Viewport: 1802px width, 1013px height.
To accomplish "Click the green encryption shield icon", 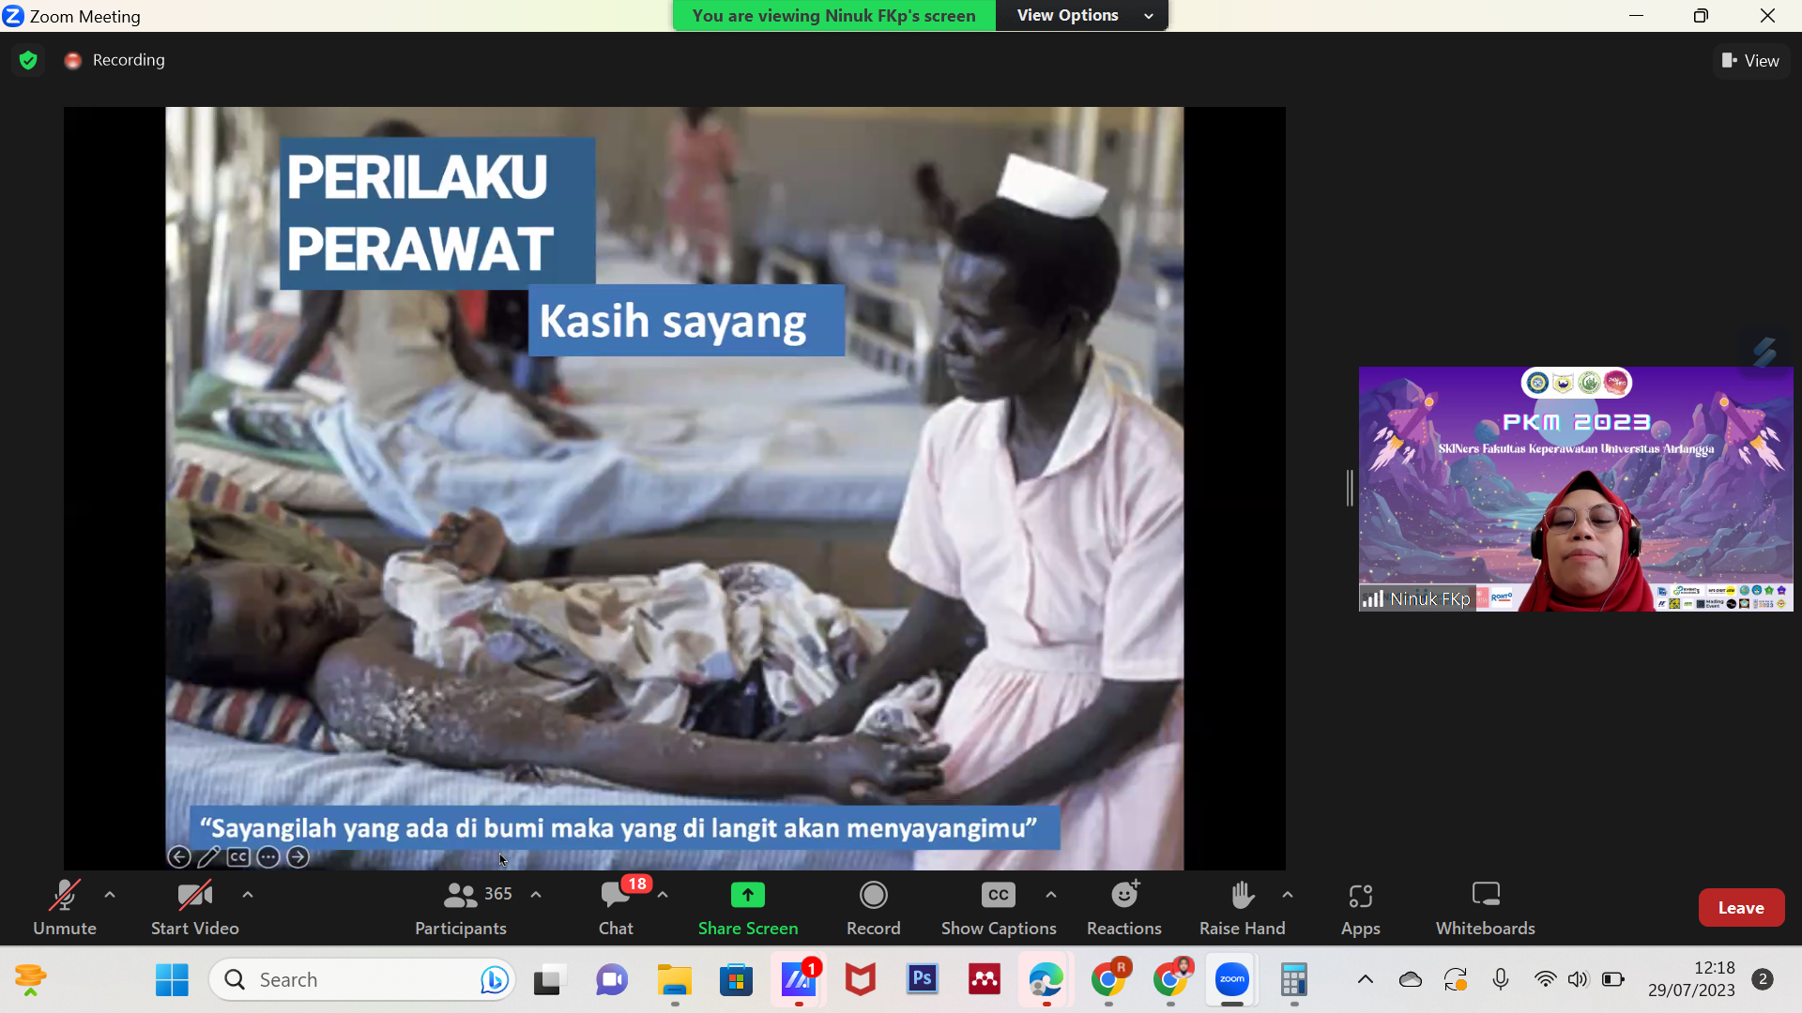I will 28,60.
